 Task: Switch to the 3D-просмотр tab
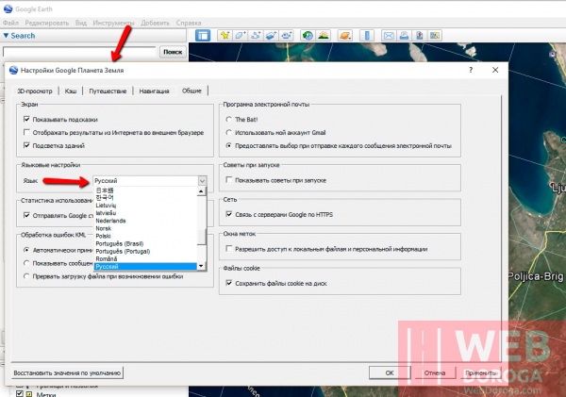[35, 91]
